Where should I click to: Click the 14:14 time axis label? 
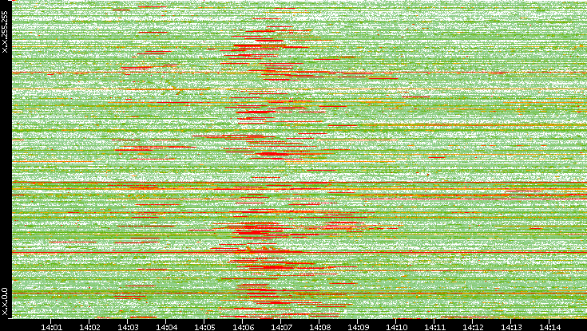click(549, 327)
